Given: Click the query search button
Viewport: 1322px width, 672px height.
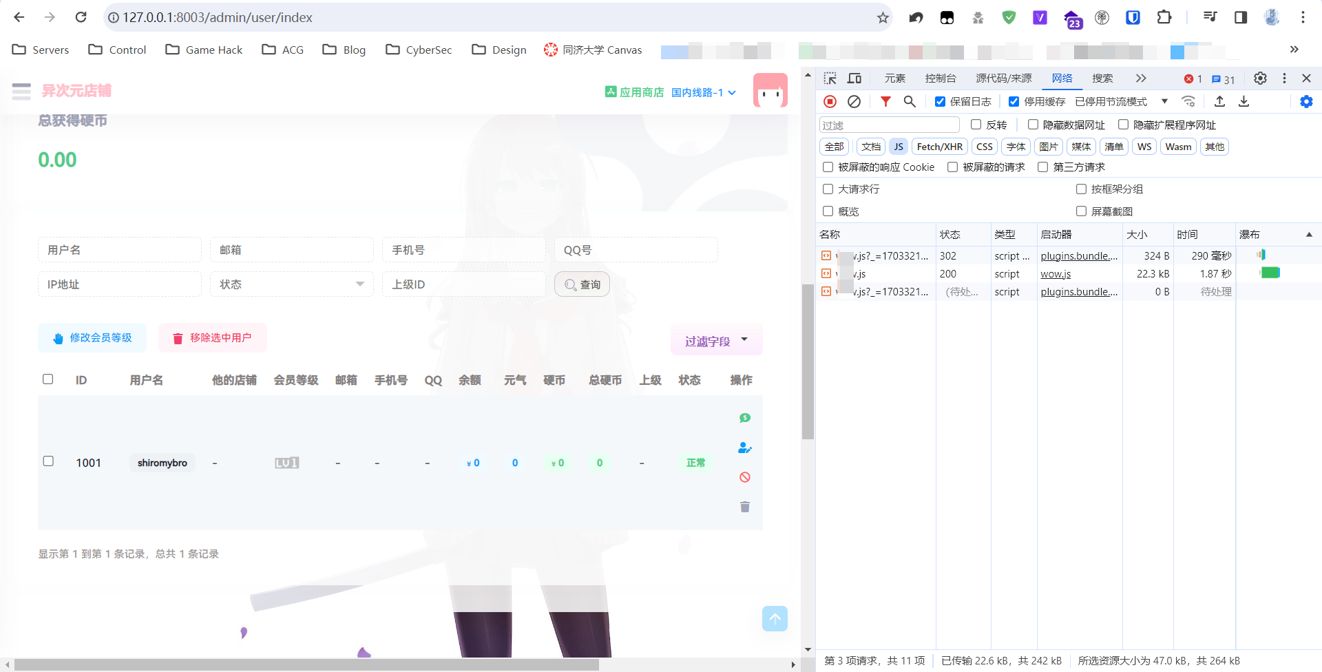Looking at the screenshot, I should pos(582,284).
